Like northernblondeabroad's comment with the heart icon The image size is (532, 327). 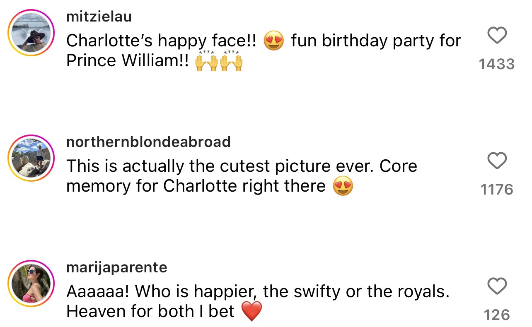pyautogui.click(x=497, y=161)
